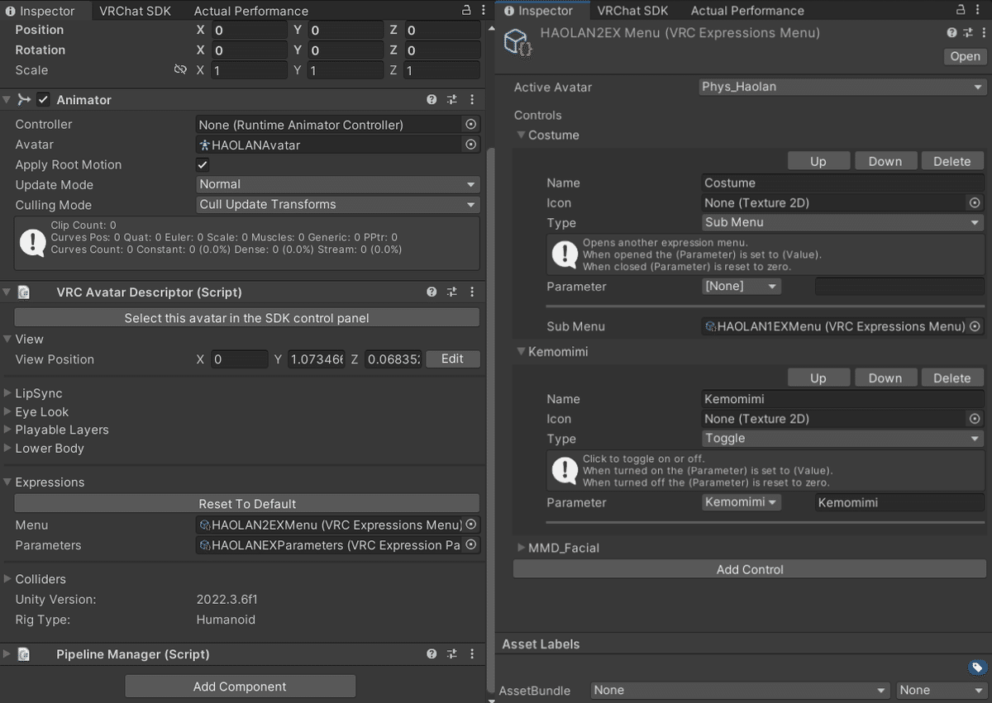Screen dimensions: 992x703
Task: Switch to VRChat SDK tab in left panel
Action: 133,11
